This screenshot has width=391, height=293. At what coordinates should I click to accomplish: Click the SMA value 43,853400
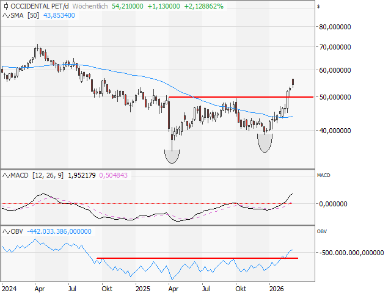coord(59,15)
